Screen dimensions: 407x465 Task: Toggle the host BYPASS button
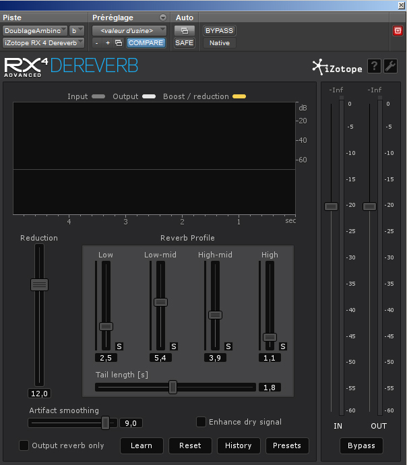pyautogui.click(x=220, y=30)
